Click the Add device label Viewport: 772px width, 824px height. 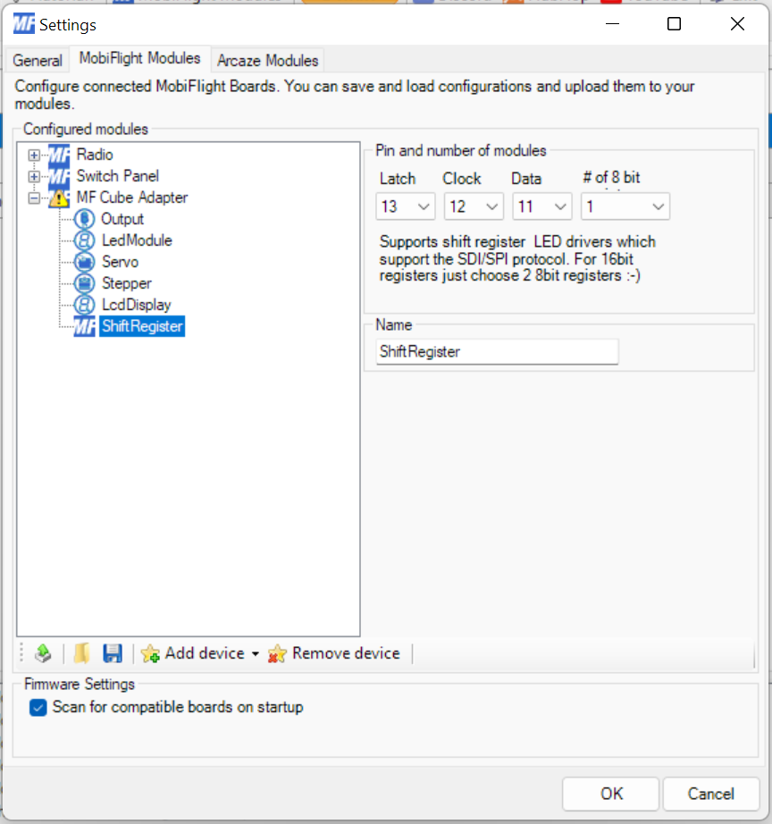click(205, 653)
